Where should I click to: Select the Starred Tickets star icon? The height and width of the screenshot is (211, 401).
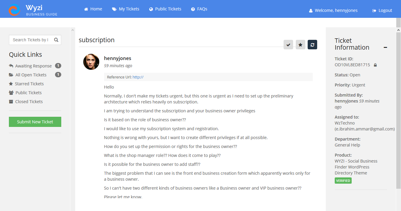pyautogui.click(x=11, y=84)
